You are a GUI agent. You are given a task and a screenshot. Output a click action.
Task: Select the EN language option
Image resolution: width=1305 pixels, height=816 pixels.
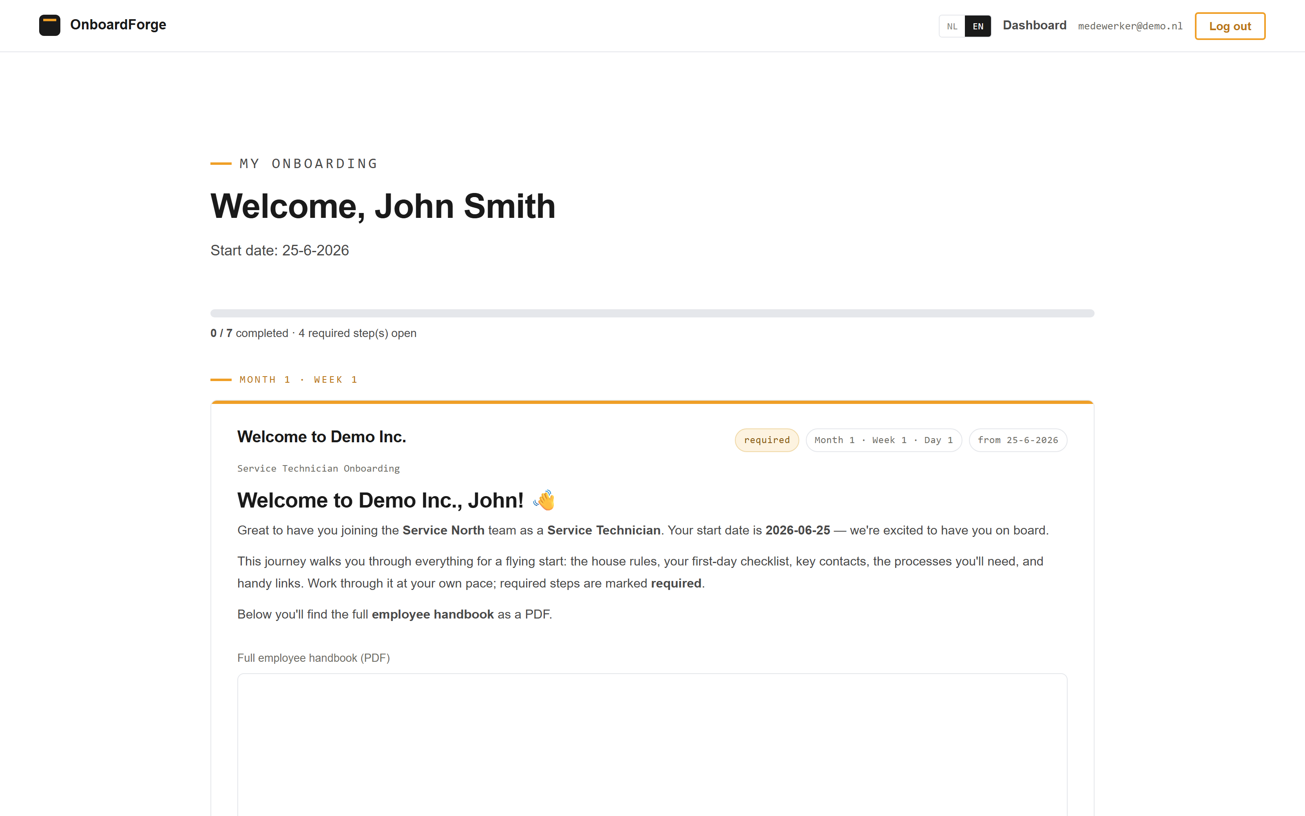(978, 27)
